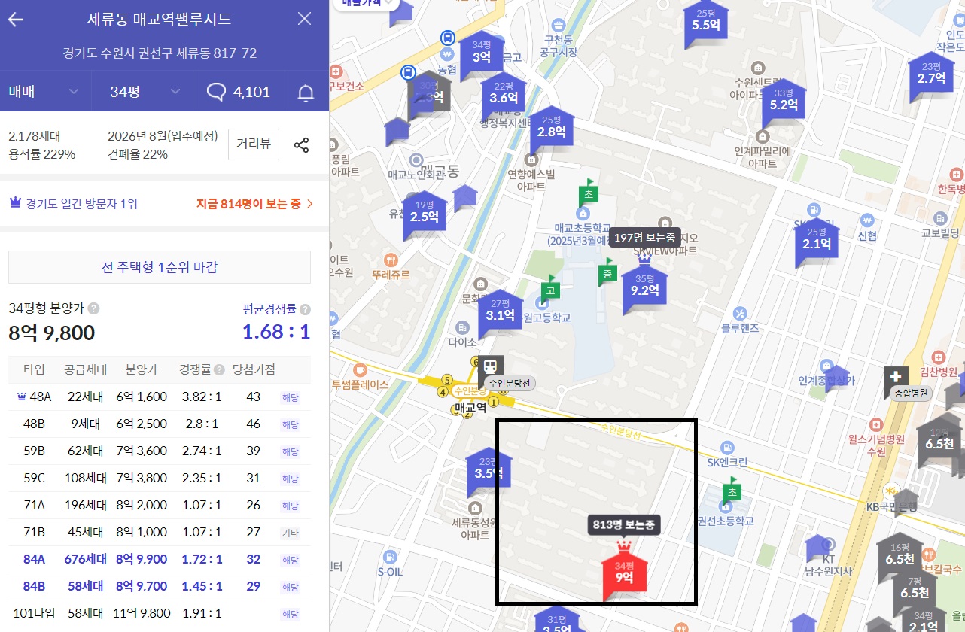This screenshot has height=632, width=965.
Task: Select the 59C 타입 row
Action: [160, 478]
